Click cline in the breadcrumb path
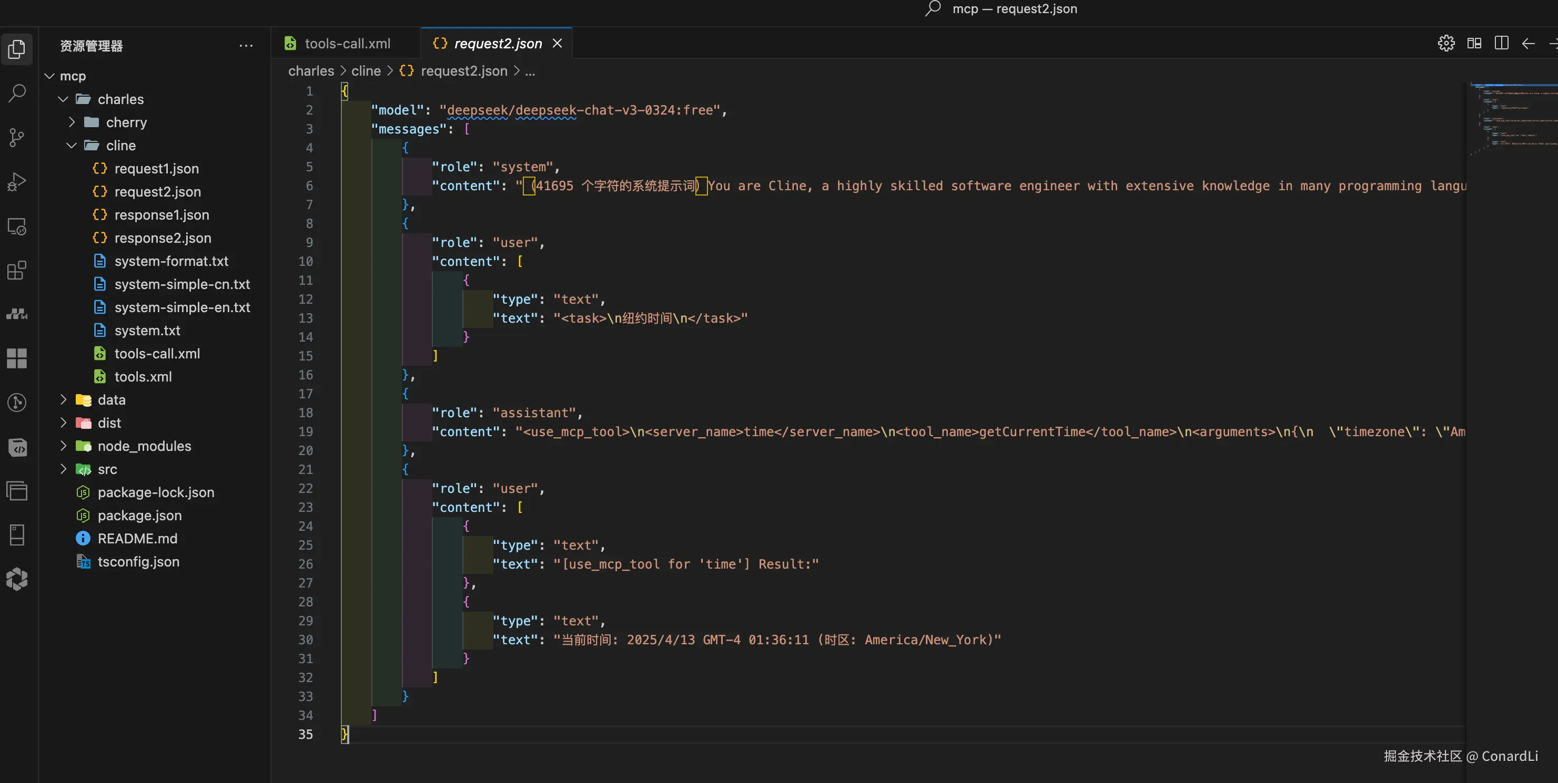 [x=366, y=71]
